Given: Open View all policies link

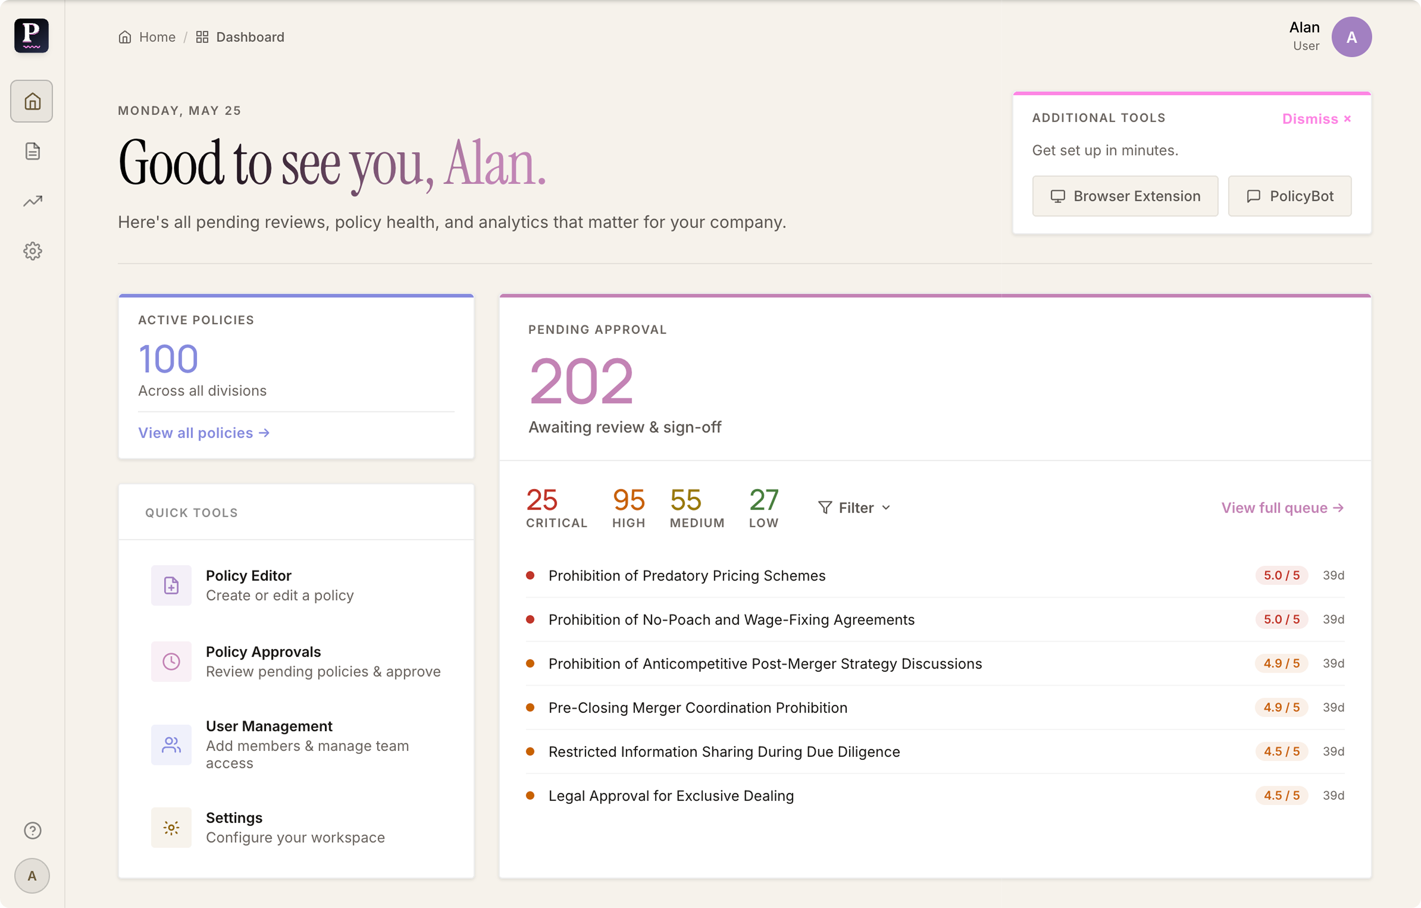Looking at the screenshot, I should pos(204,433).
